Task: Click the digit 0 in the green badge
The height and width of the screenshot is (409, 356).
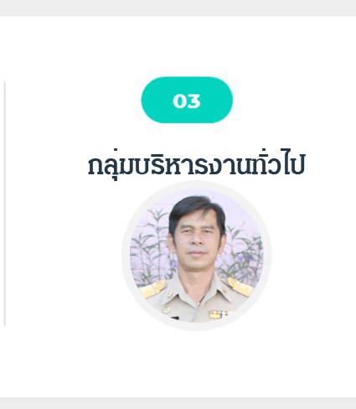Action: 179,101
